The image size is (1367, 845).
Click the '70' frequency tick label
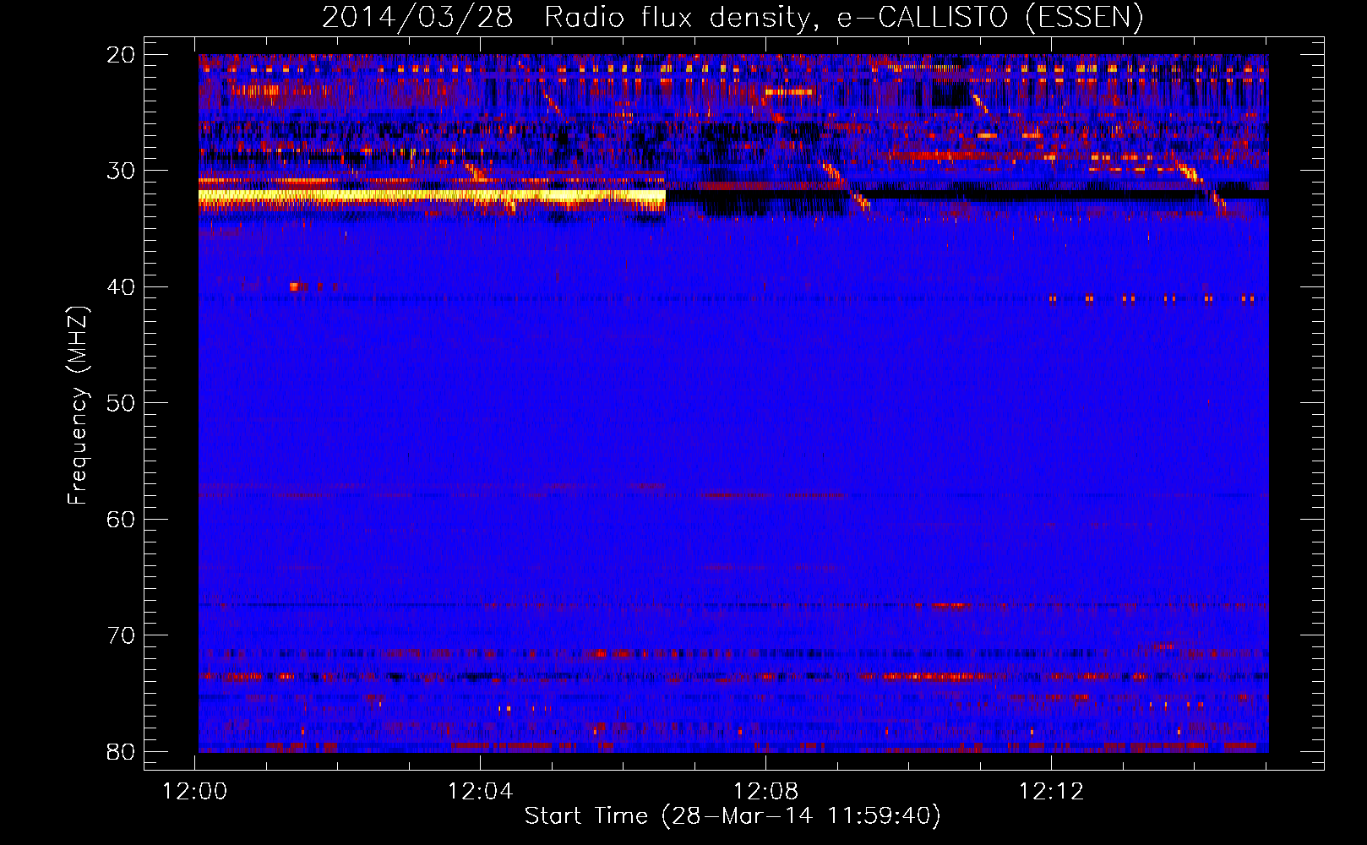(121, 635)
